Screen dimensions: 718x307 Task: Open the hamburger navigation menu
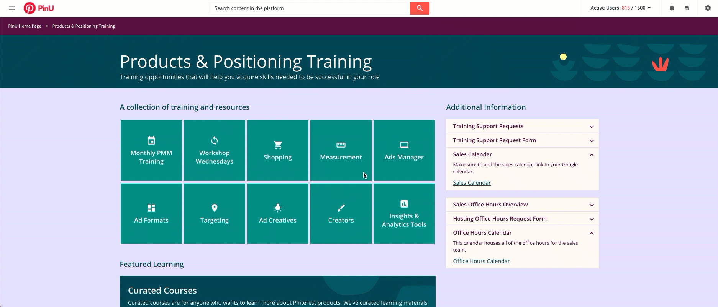[x=12, y=8]
